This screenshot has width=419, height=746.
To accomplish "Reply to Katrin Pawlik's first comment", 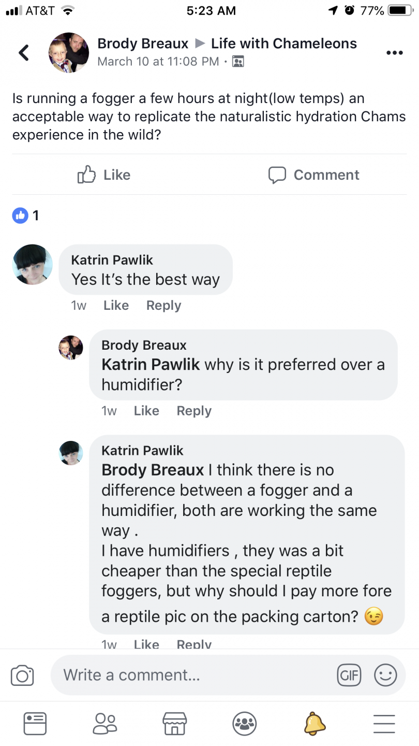I will pyautogui.click(x=163, y=306).
